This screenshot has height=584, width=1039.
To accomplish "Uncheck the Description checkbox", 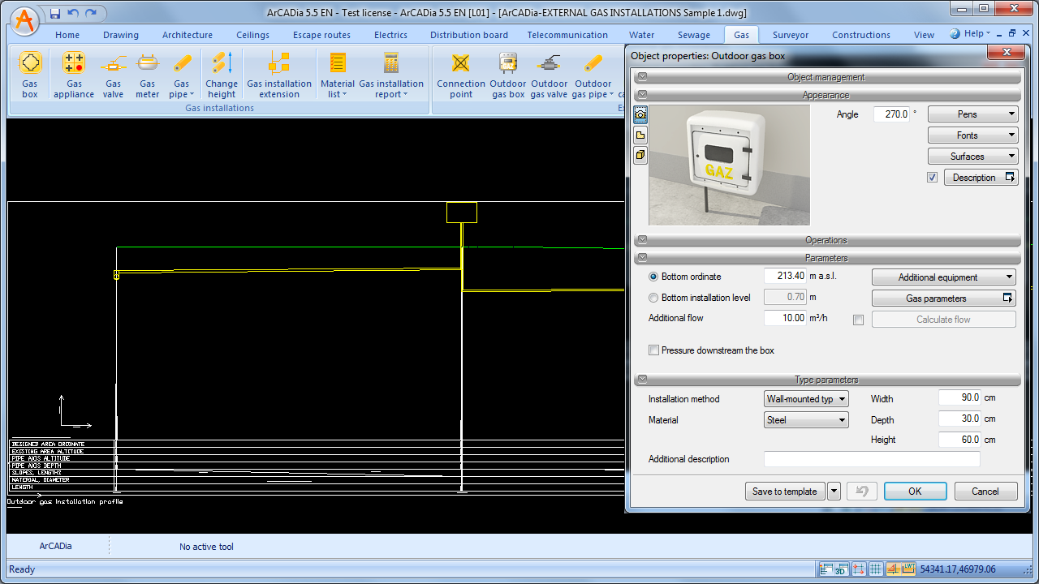I will point(932,178).
